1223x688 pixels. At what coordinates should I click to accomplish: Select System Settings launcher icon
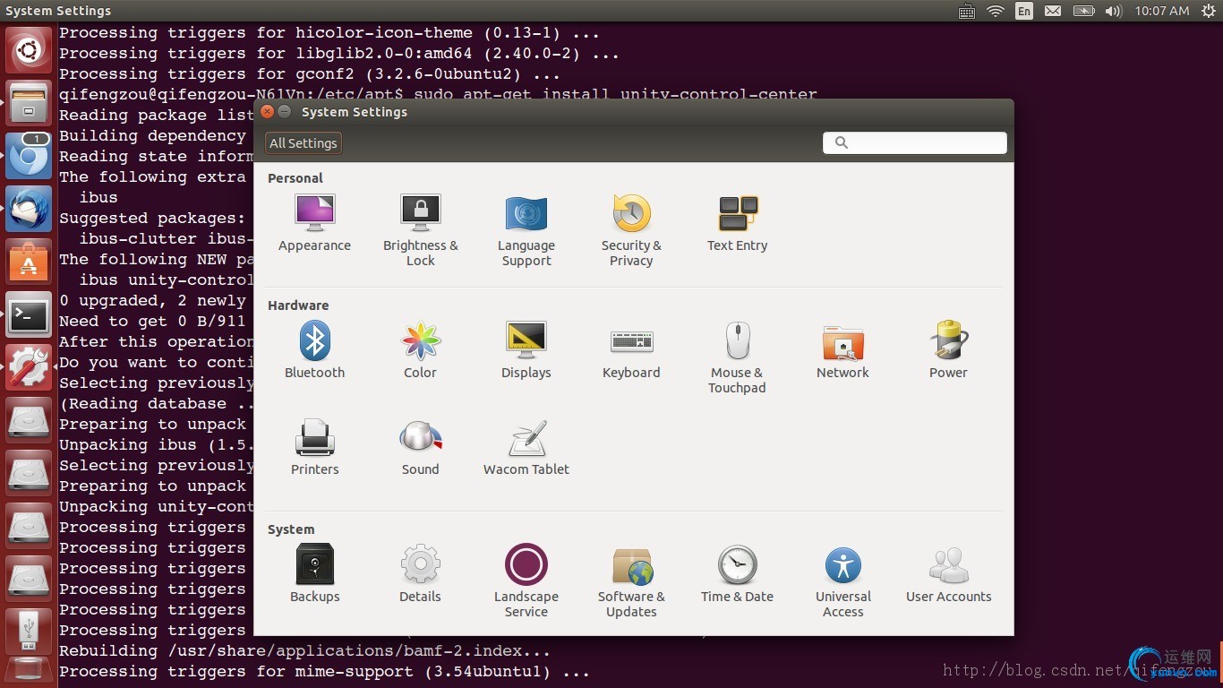tap(29, 366)
